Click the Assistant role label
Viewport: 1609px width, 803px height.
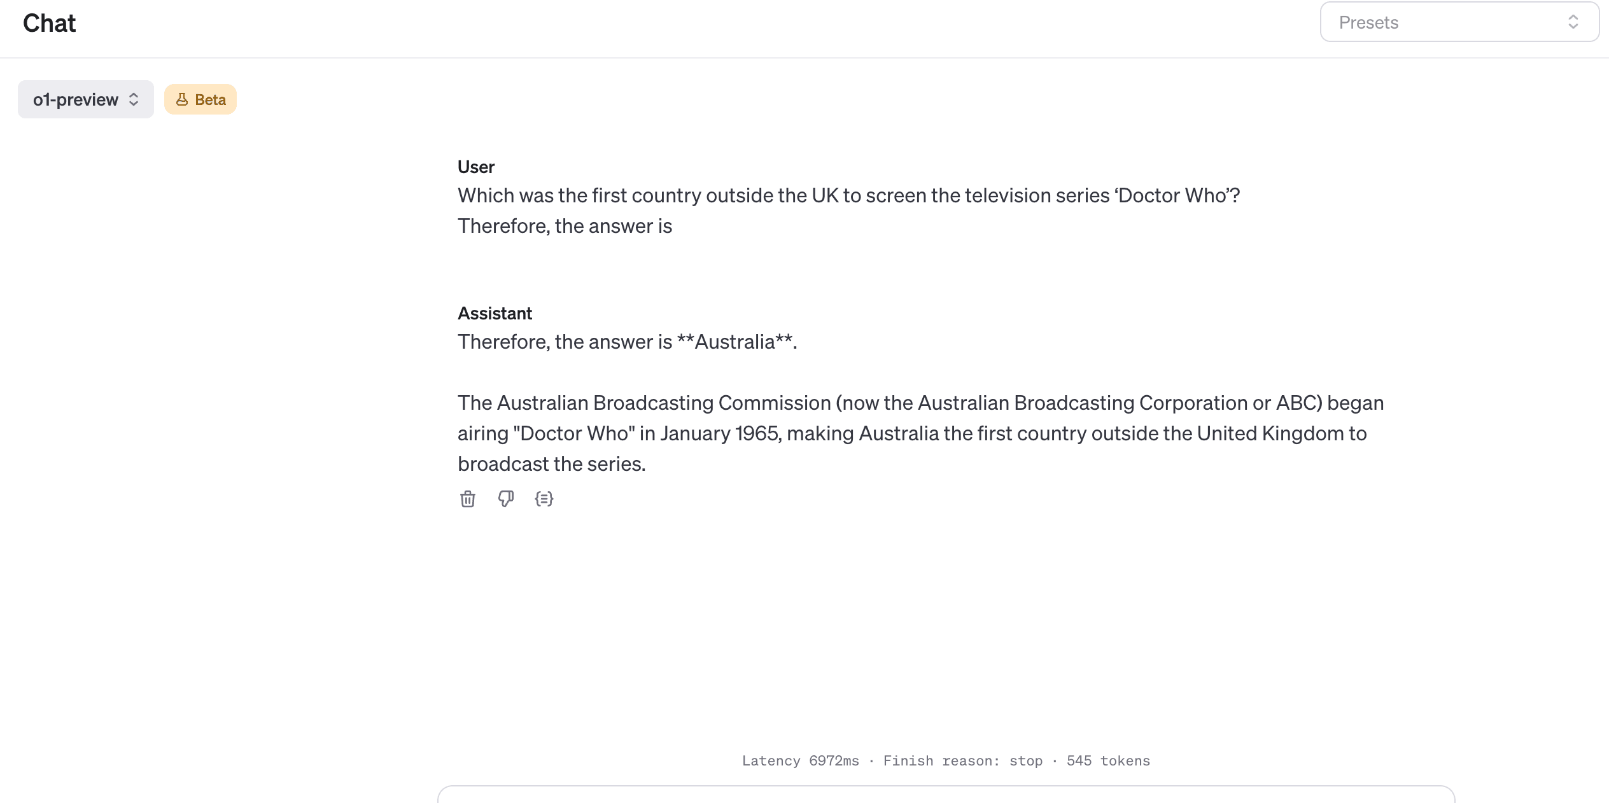point(495,313)
